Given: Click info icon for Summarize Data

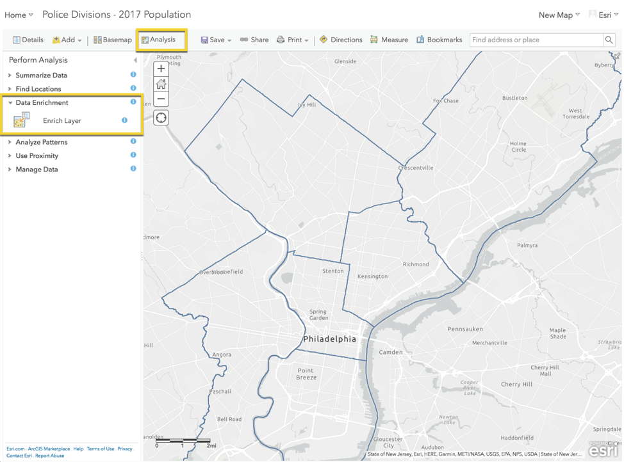Looking at the screenshot, I should pyautogui.click(x=133, y=74).
